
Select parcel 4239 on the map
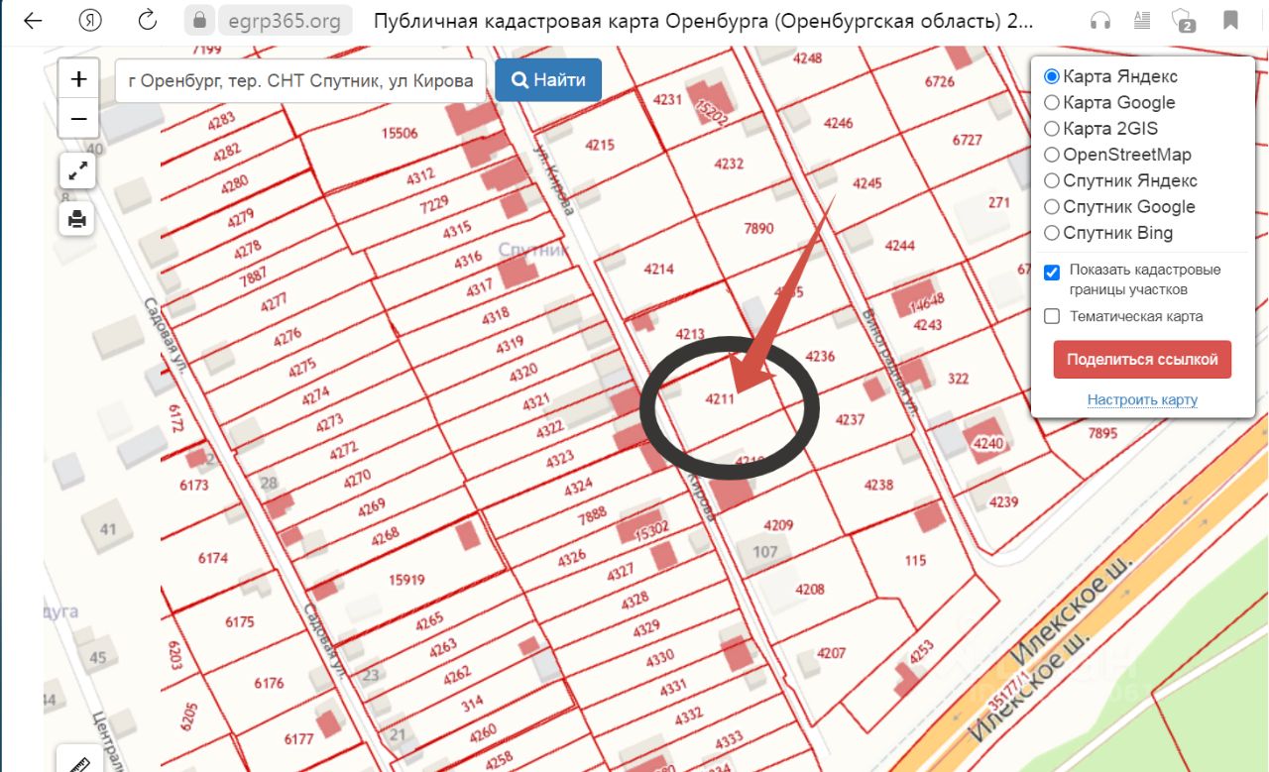1003,501
